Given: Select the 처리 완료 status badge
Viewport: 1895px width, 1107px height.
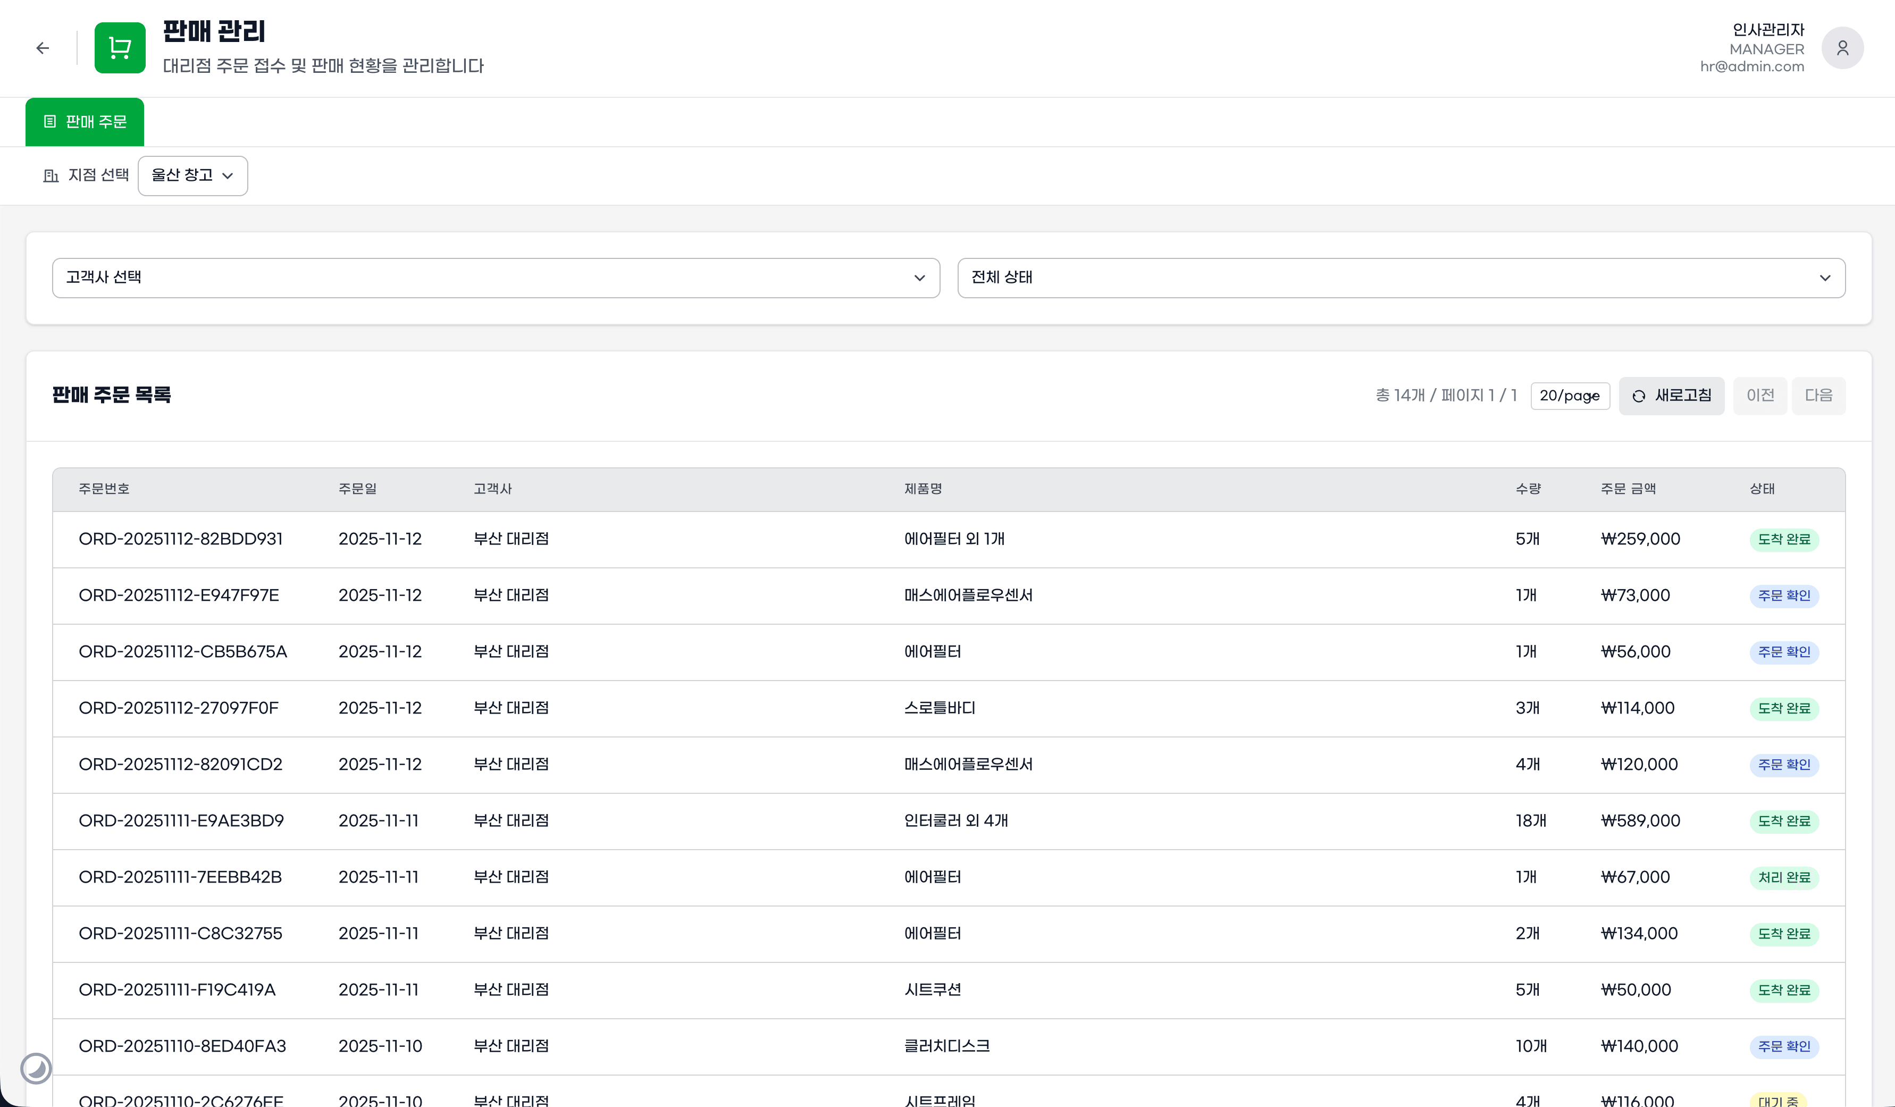Looking at the screenshot, I should (1784, 878).
